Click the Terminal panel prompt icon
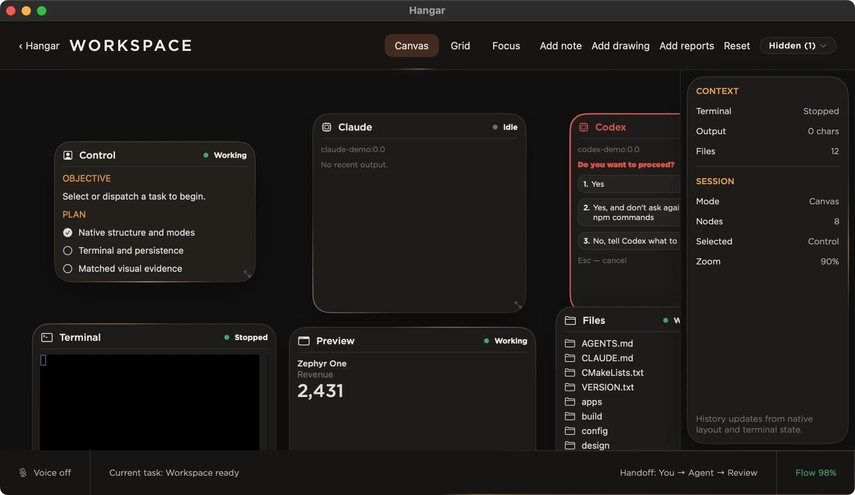Screen dimensions: 855x495 [47, 337]
